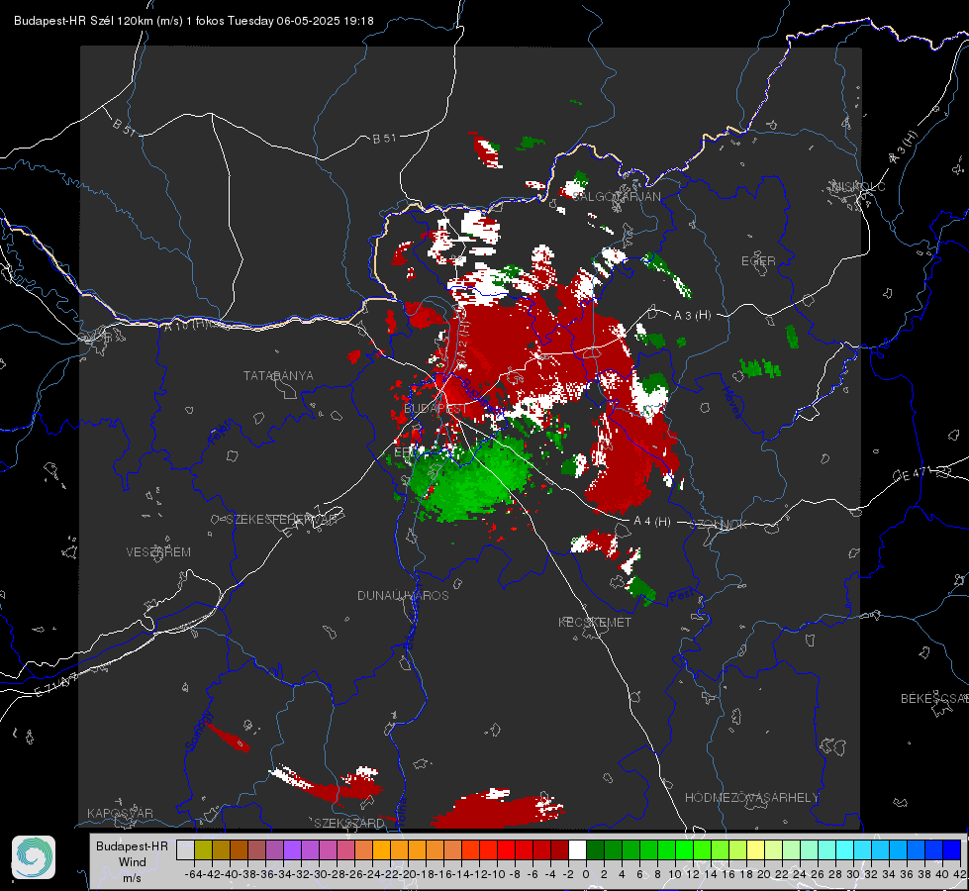Click the DUNAUJVAROS city label

pyautogui.click(x=403, y=595)
